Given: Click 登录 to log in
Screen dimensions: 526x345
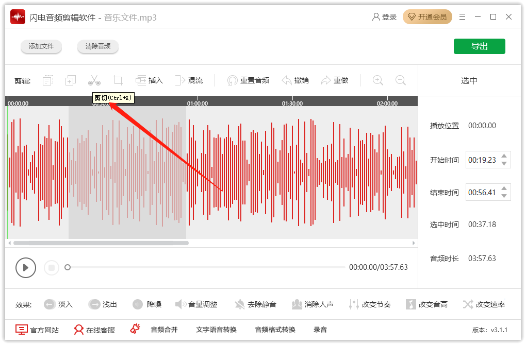Looking at the screenshot, I should pos(384,17).
